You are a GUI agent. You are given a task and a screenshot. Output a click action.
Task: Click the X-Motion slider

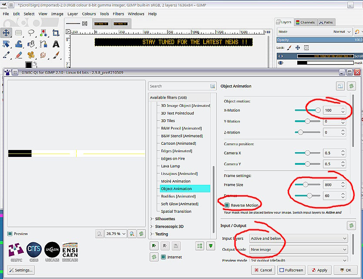[308, 110]
